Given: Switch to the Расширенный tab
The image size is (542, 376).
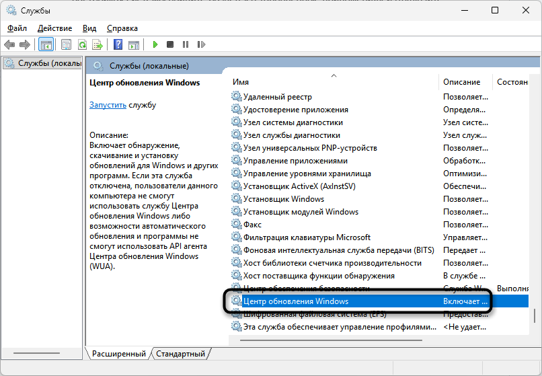Looking at the screenshot, I should click(118, 354).
